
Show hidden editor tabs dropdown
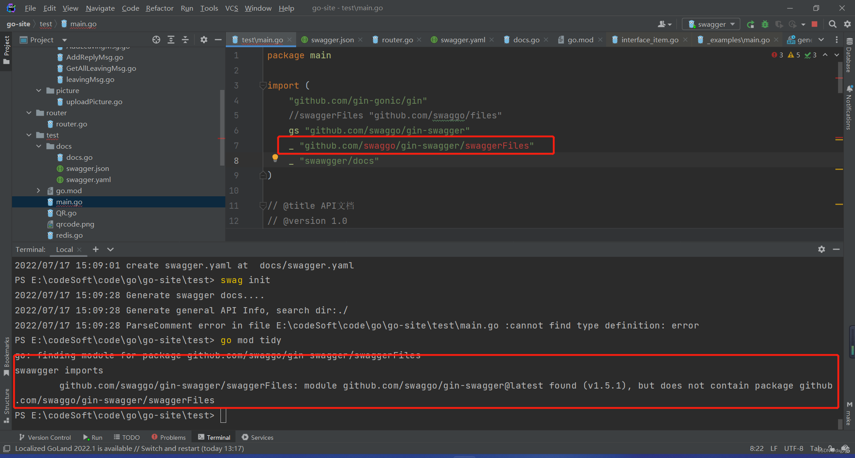pyautogui.click(x=821, y=40)
